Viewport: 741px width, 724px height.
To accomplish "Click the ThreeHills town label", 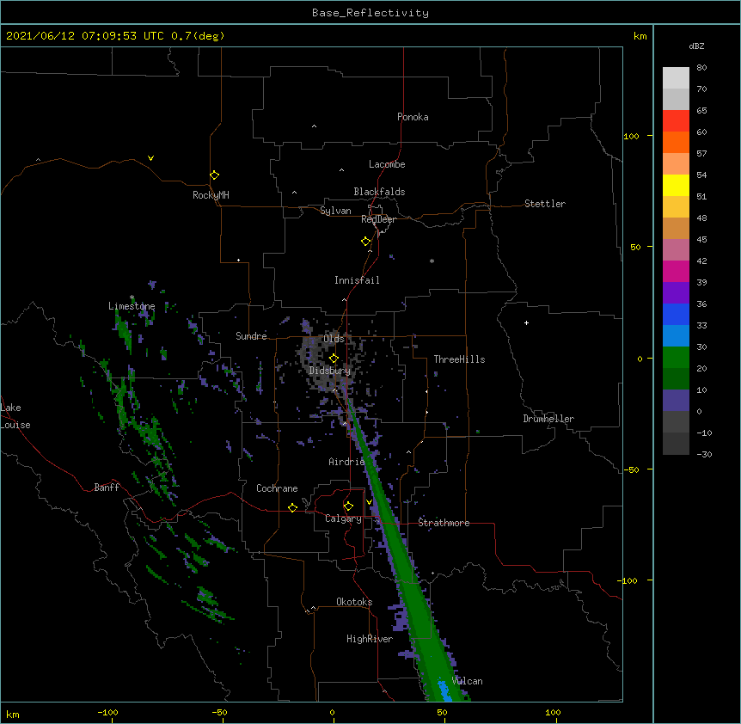I will point(459,359).
